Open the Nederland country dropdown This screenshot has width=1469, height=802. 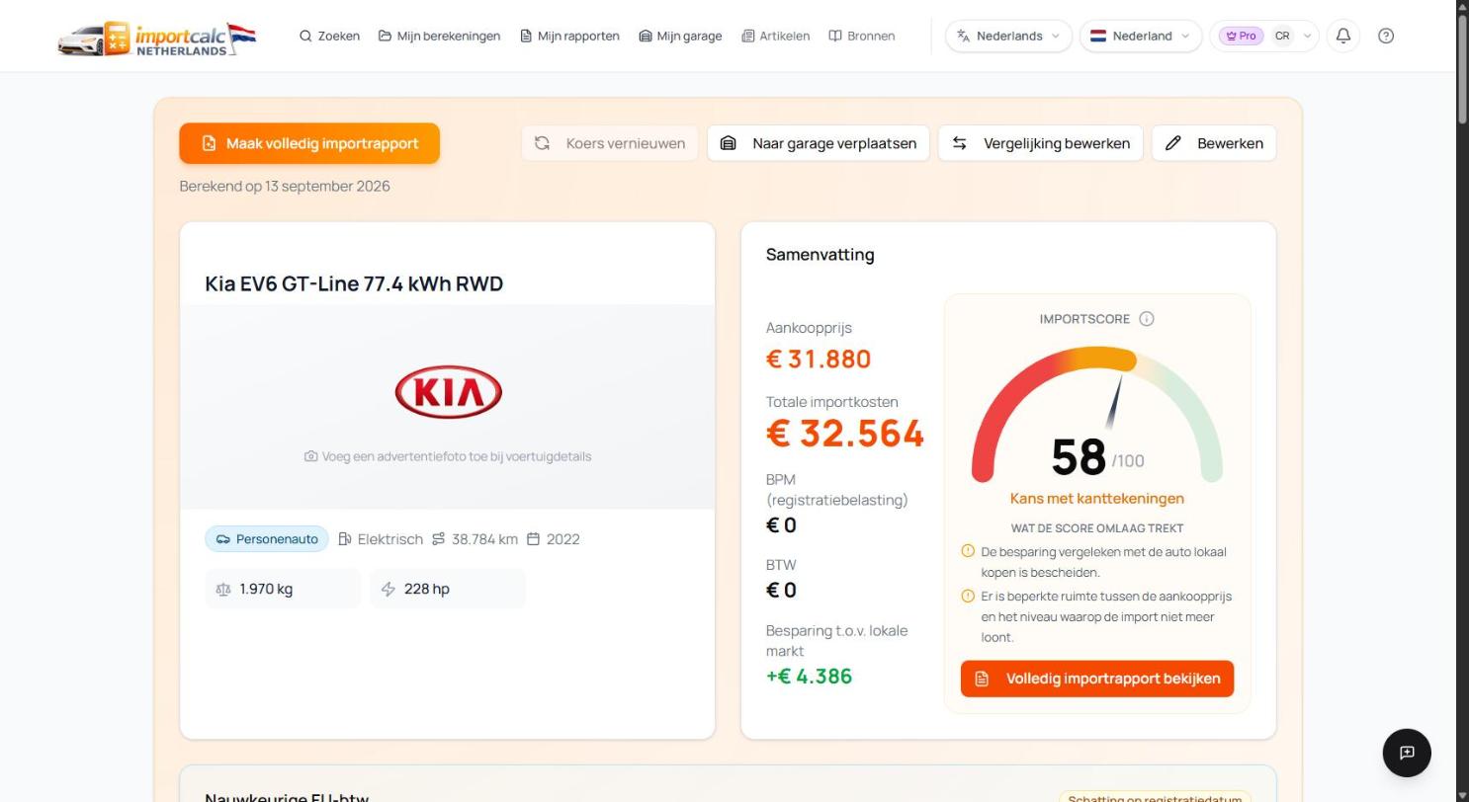1141,36
